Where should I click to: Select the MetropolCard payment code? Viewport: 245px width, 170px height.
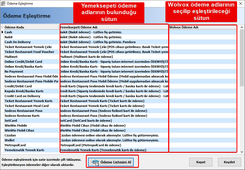pyautogui.click(x=31, y=145)
